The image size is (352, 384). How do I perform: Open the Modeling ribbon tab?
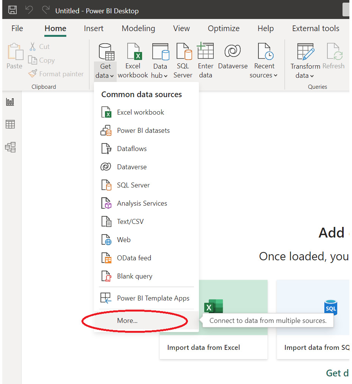pyautogui.click(x=138, y=28)
